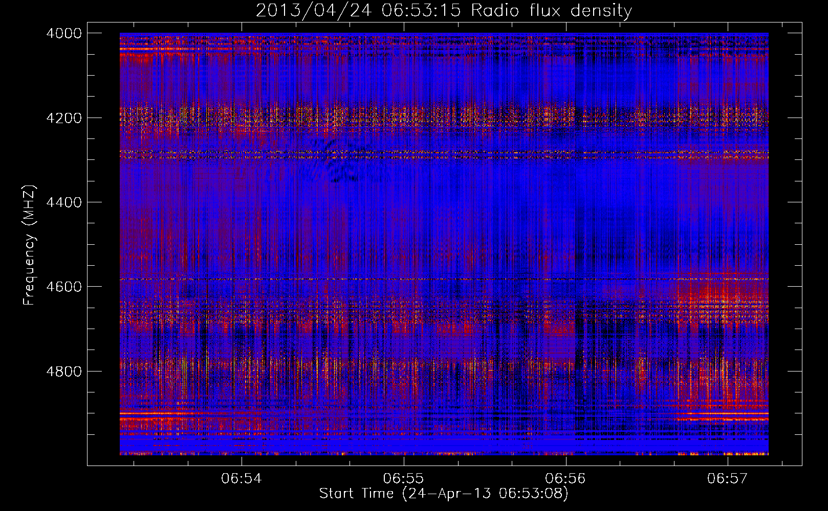Image resolution: width=828 pixels, height=511 pixels.
Task: Click the 4400 frequency axis label
Action: click(x=64, y=202)
